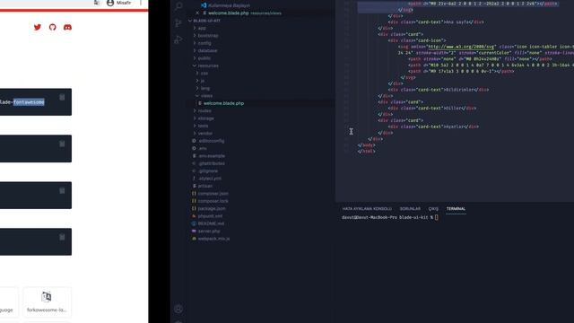Open README.md file
This screenshot has height=323, width=574.
tap(211, 223)
